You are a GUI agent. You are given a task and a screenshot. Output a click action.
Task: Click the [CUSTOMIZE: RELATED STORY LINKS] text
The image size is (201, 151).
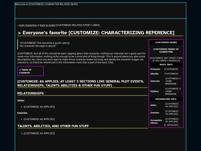pyautogui.click(x=78, y=25)
